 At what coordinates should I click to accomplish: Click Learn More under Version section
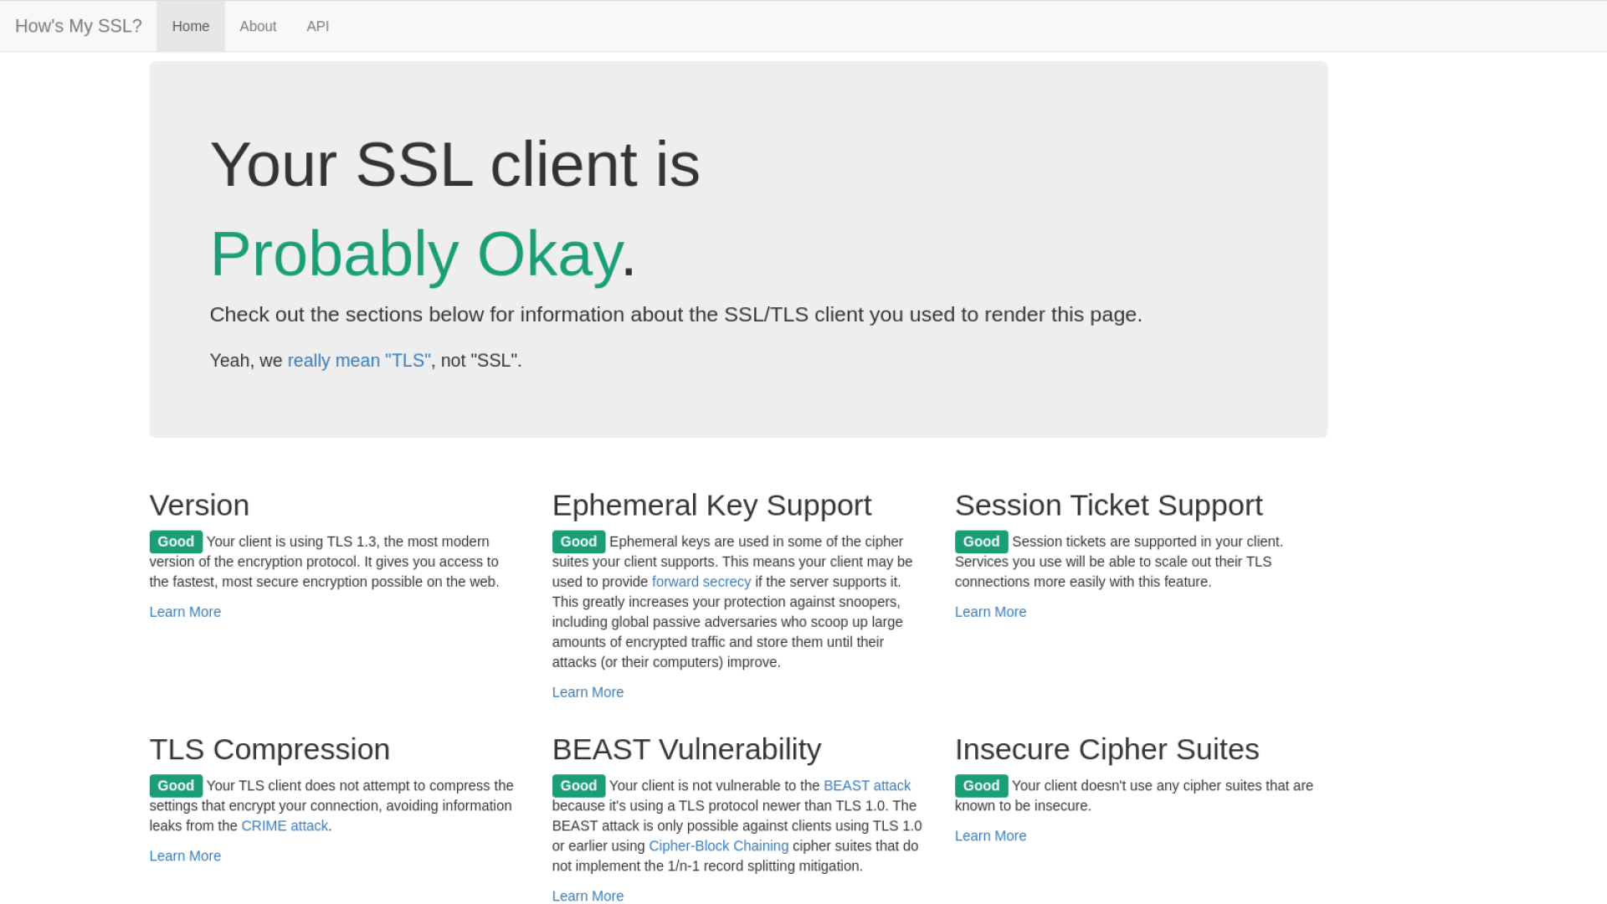(185, 612)
